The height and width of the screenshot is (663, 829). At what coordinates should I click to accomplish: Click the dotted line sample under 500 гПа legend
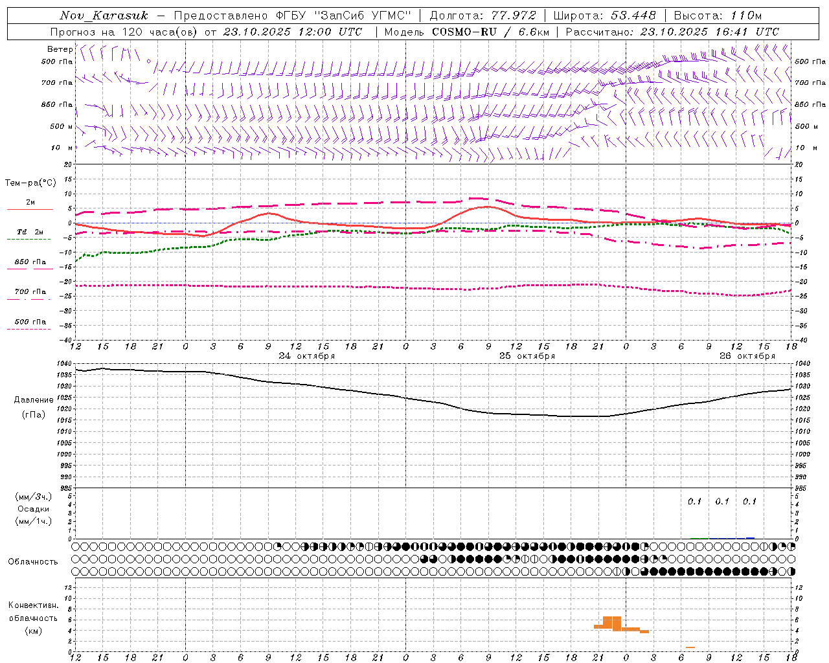click(x=29, y=329)
